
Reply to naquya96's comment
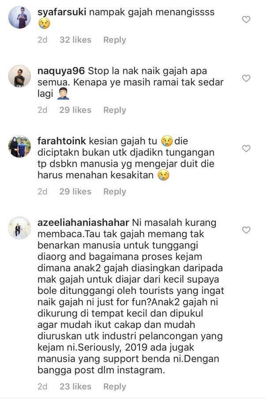(x=115, y=110)
